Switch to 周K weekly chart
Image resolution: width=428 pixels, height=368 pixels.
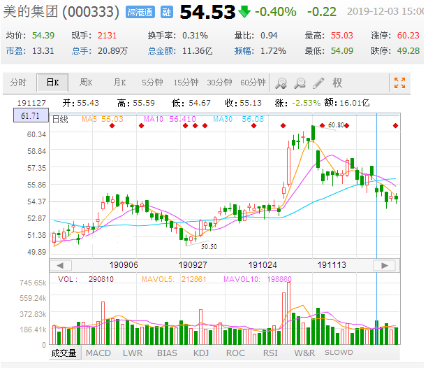tap(86, 83)
